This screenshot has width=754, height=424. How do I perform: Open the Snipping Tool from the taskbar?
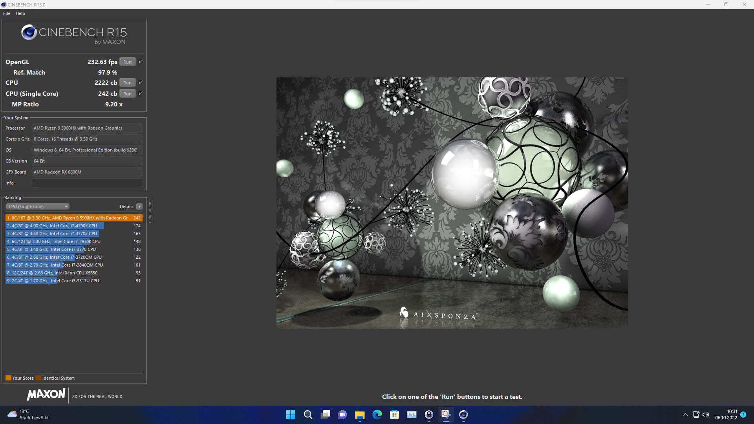click(446, 414)
